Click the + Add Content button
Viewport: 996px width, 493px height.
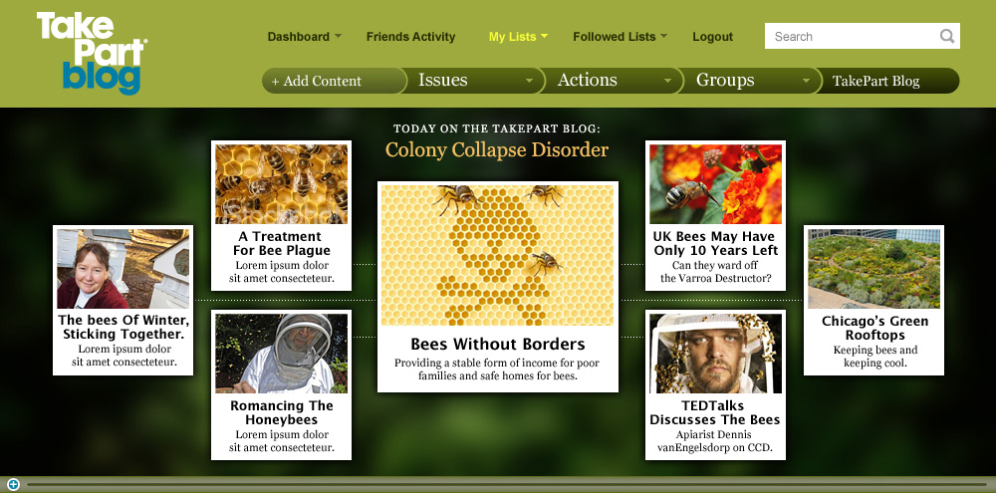pyautogui.click(x=334, y=81)
